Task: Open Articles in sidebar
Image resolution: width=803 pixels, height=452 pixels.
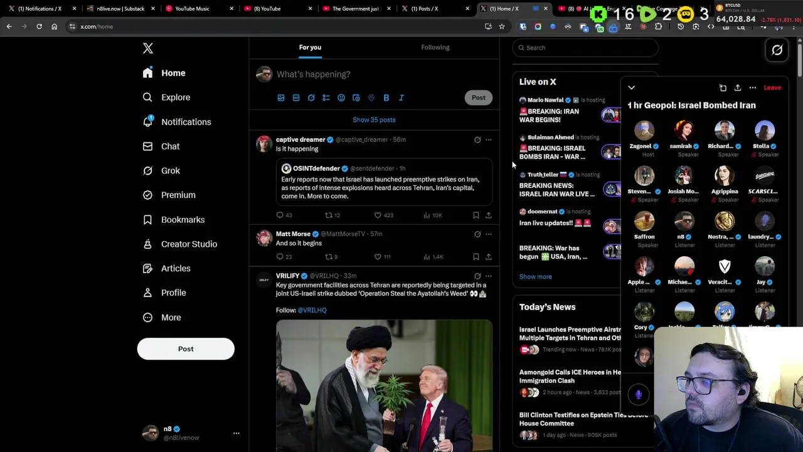Action: coord(166,269)
